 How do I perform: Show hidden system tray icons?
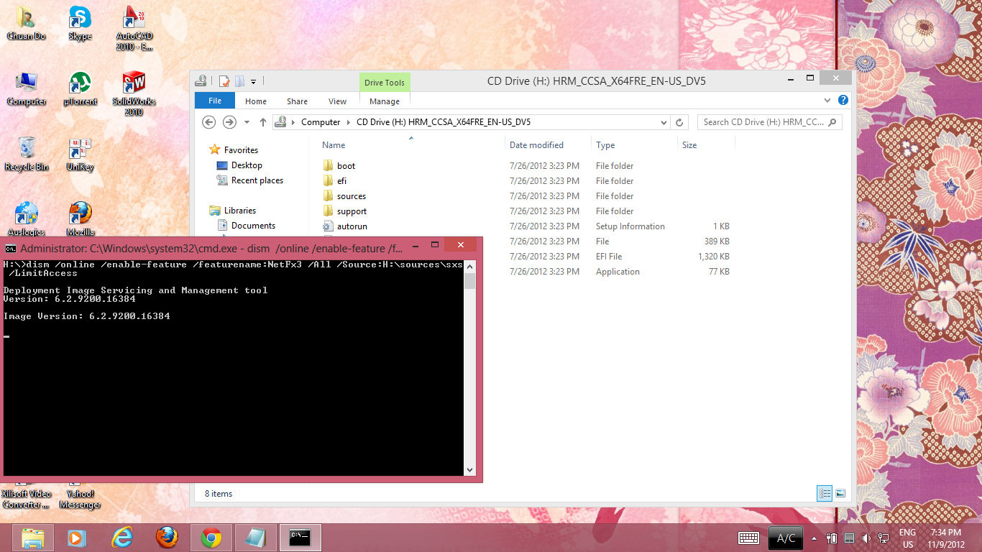coord(814,538)
